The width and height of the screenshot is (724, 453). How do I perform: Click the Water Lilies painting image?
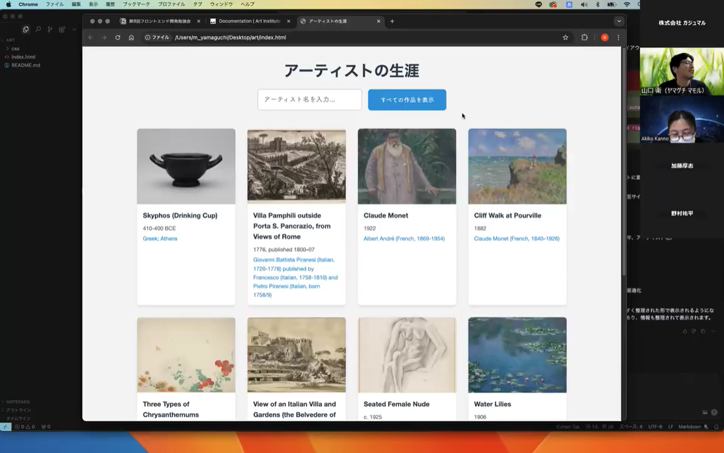517,354
